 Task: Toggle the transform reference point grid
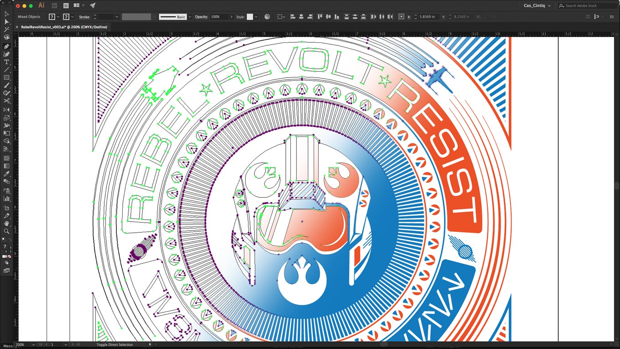pos(401,17)
